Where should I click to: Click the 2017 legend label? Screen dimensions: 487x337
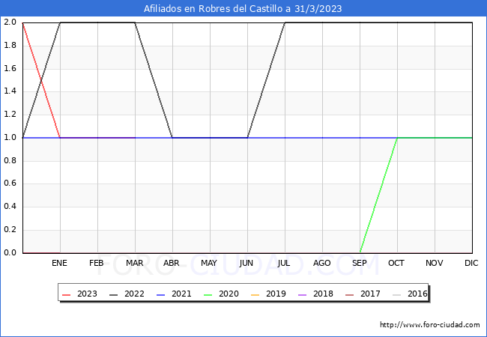point(370,294)
